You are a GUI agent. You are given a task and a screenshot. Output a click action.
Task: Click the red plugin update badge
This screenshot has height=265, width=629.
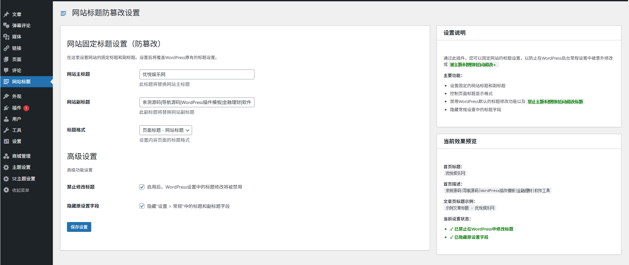26,108
